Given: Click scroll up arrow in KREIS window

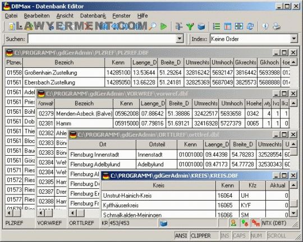Looking at the screenshot, I should (x=293, y=185).
